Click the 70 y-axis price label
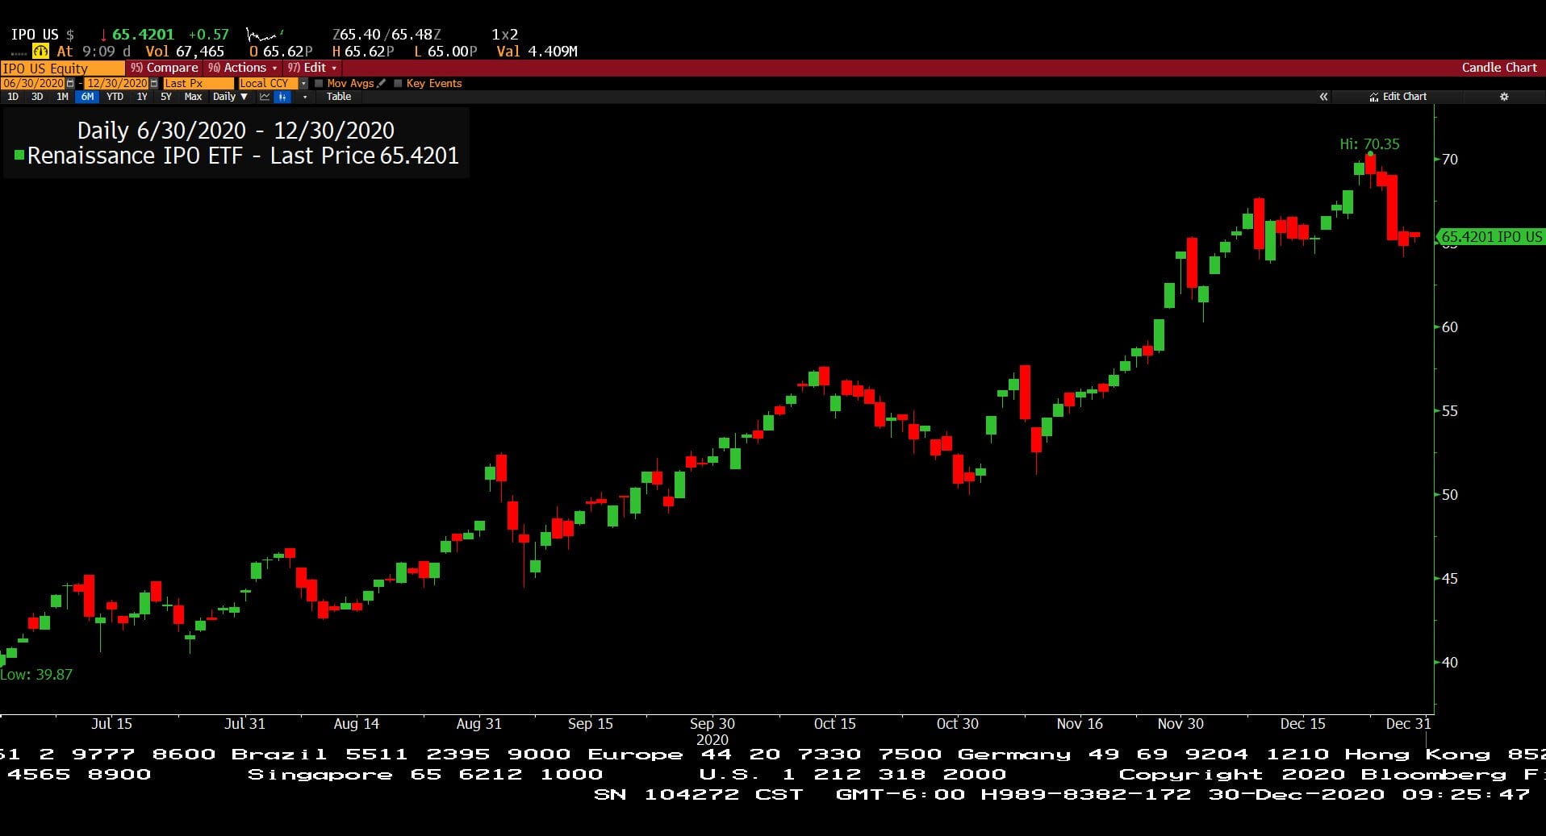 click(x=1450, y=160)
